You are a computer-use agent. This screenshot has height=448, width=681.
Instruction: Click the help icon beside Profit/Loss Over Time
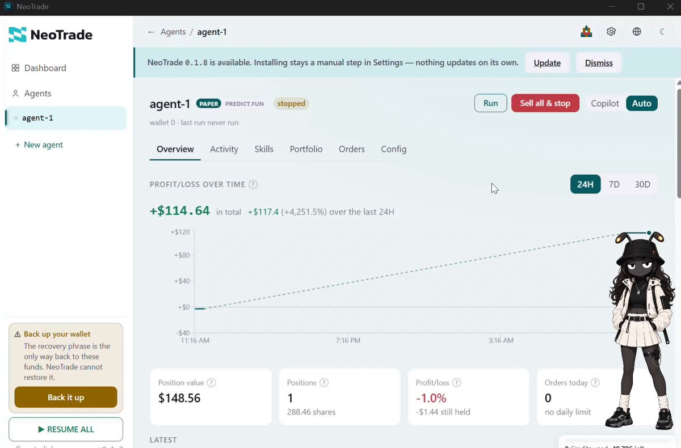click(253, 184)
